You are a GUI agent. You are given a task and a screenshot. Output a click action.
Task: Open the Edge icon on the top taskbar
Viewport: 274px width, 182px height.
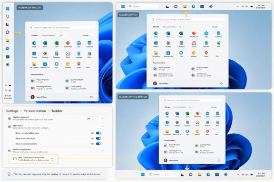coord(194,7)
